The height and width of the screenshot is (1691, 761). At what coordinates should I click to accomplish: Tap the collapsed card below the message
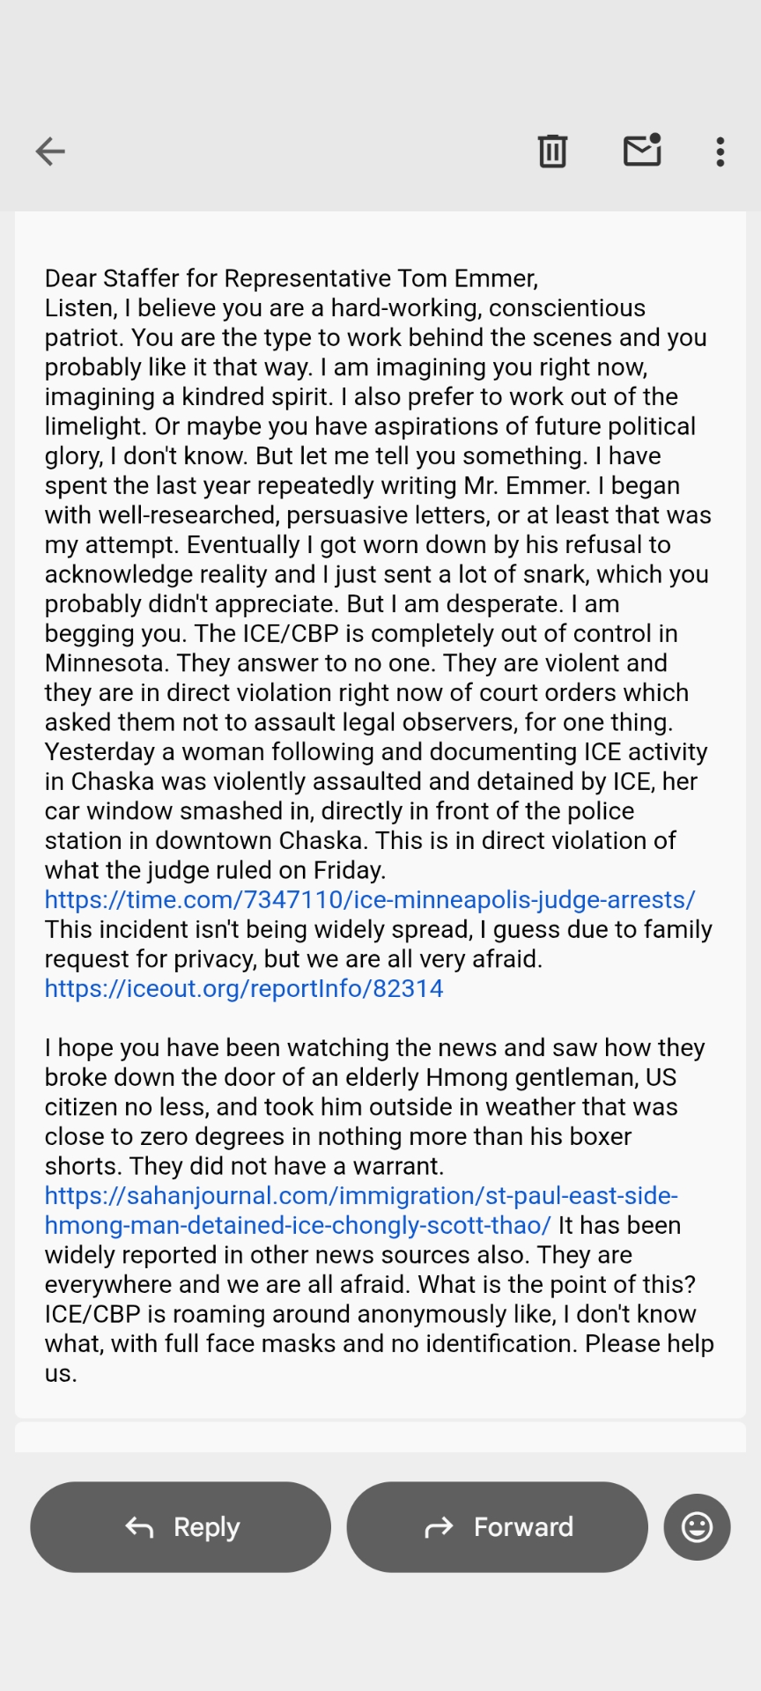(380, 1437)
